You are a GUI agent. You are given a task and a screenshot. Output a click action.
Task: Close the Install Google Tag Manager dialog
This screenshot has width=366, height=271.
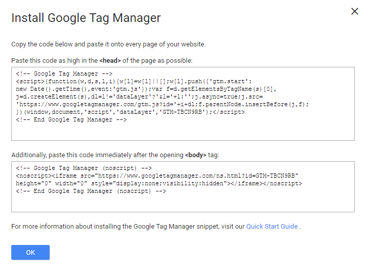coord(355,11)
